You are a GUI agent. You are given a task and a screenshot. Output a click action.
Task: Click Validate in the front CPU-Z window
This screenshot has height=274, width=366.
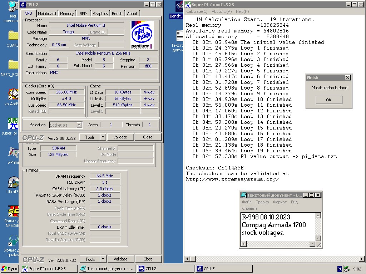120,137
